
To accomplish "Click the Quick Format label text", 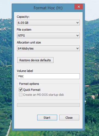I will 32,90.
